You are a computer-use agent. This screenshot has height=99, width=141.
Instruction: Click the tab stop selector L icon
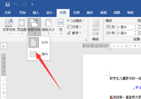point(4,46)
